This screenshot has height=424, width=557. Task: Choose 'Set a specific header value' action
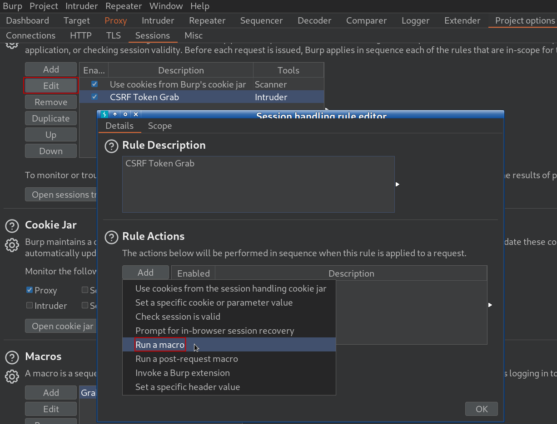(229, 387)
